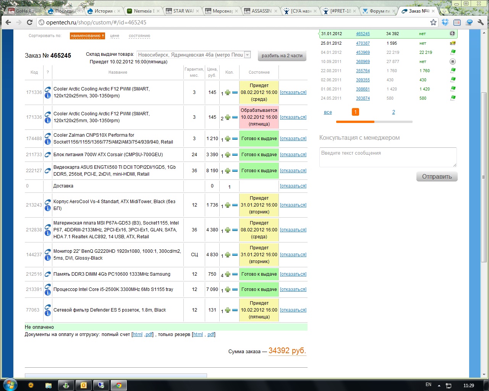The image size is (489, 391).
Task: Click the green flag icon for order 453969
Action: click(453, 52)
